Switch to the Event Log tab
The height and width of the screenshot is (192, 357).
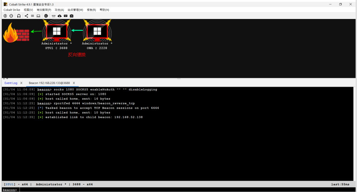point(11,83)
